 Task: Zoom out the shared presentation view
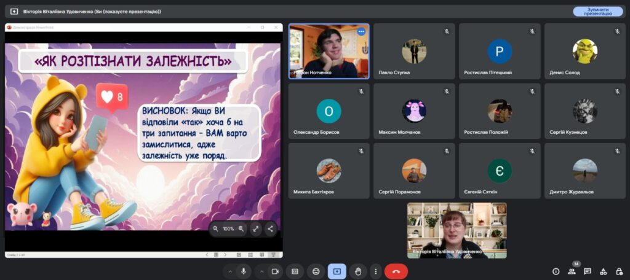[x=216, y=228]
